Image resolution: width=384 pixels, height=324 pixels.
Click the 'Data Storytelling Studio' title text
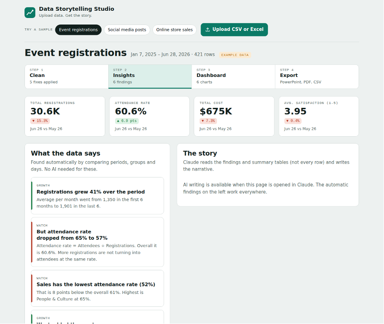(76, 9)
